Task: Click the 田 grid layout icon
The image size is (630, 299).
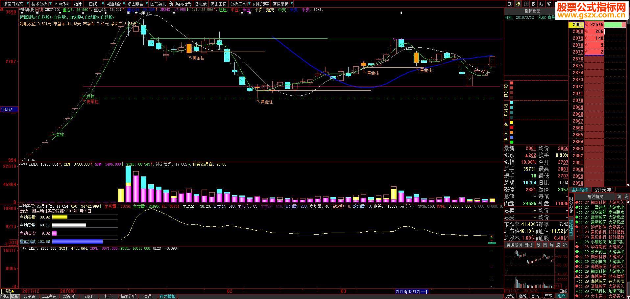Action: [526, 4]
